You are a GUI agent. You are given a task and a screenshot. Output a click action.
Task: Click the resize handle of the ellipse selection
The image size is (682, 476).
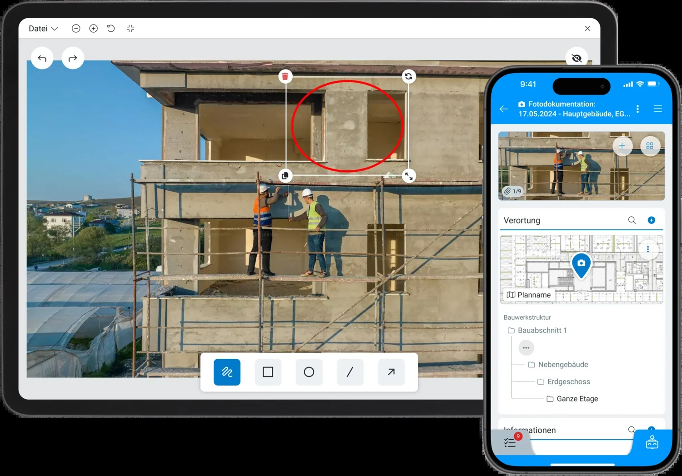(409, 176)
